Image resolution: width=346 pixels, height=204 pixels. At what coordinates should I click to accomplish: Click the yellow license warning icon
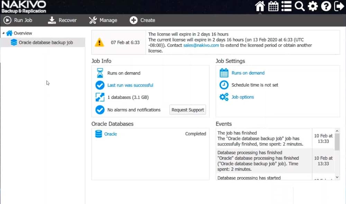pyautogui.click(x=99, y=43)
